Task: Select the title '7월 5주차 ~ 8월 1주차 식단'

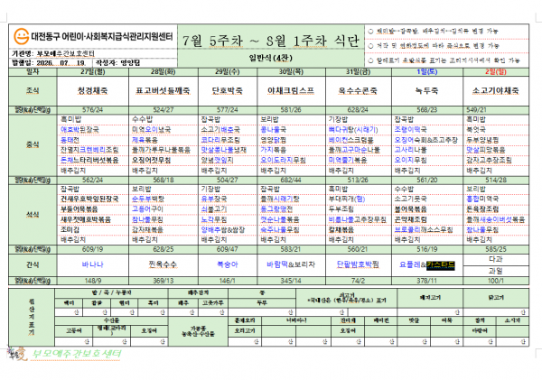Action: [271, 42]
